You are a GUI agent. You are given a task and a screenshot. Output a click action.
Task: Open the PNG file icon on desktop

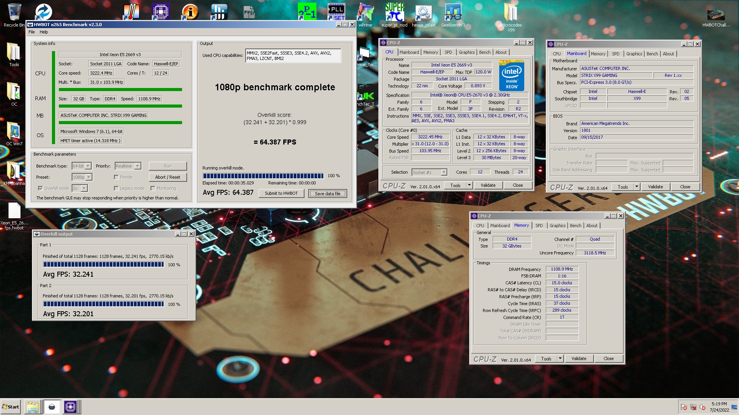(249, 12)
